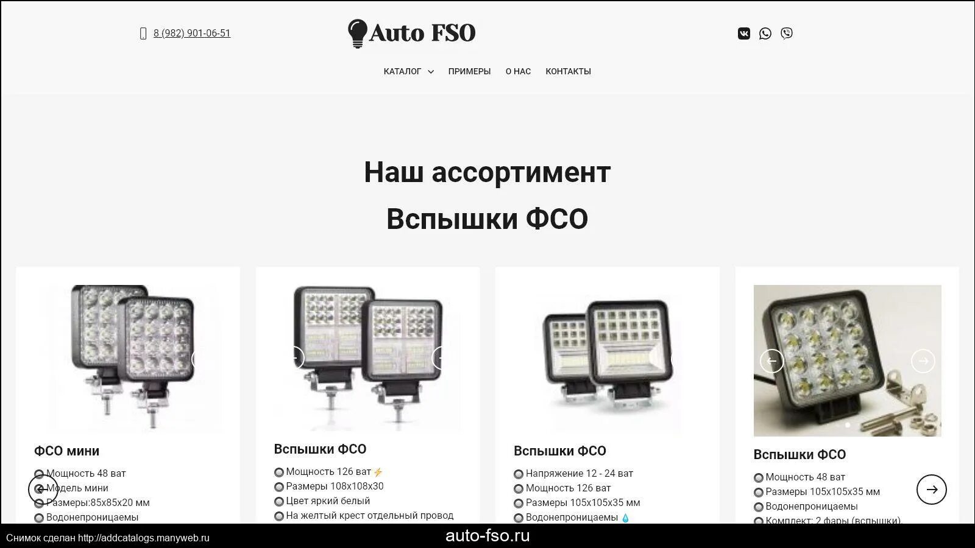Open the WhatsApp contact icon
This screenshot has width=975, height=548.
[765, 33]
